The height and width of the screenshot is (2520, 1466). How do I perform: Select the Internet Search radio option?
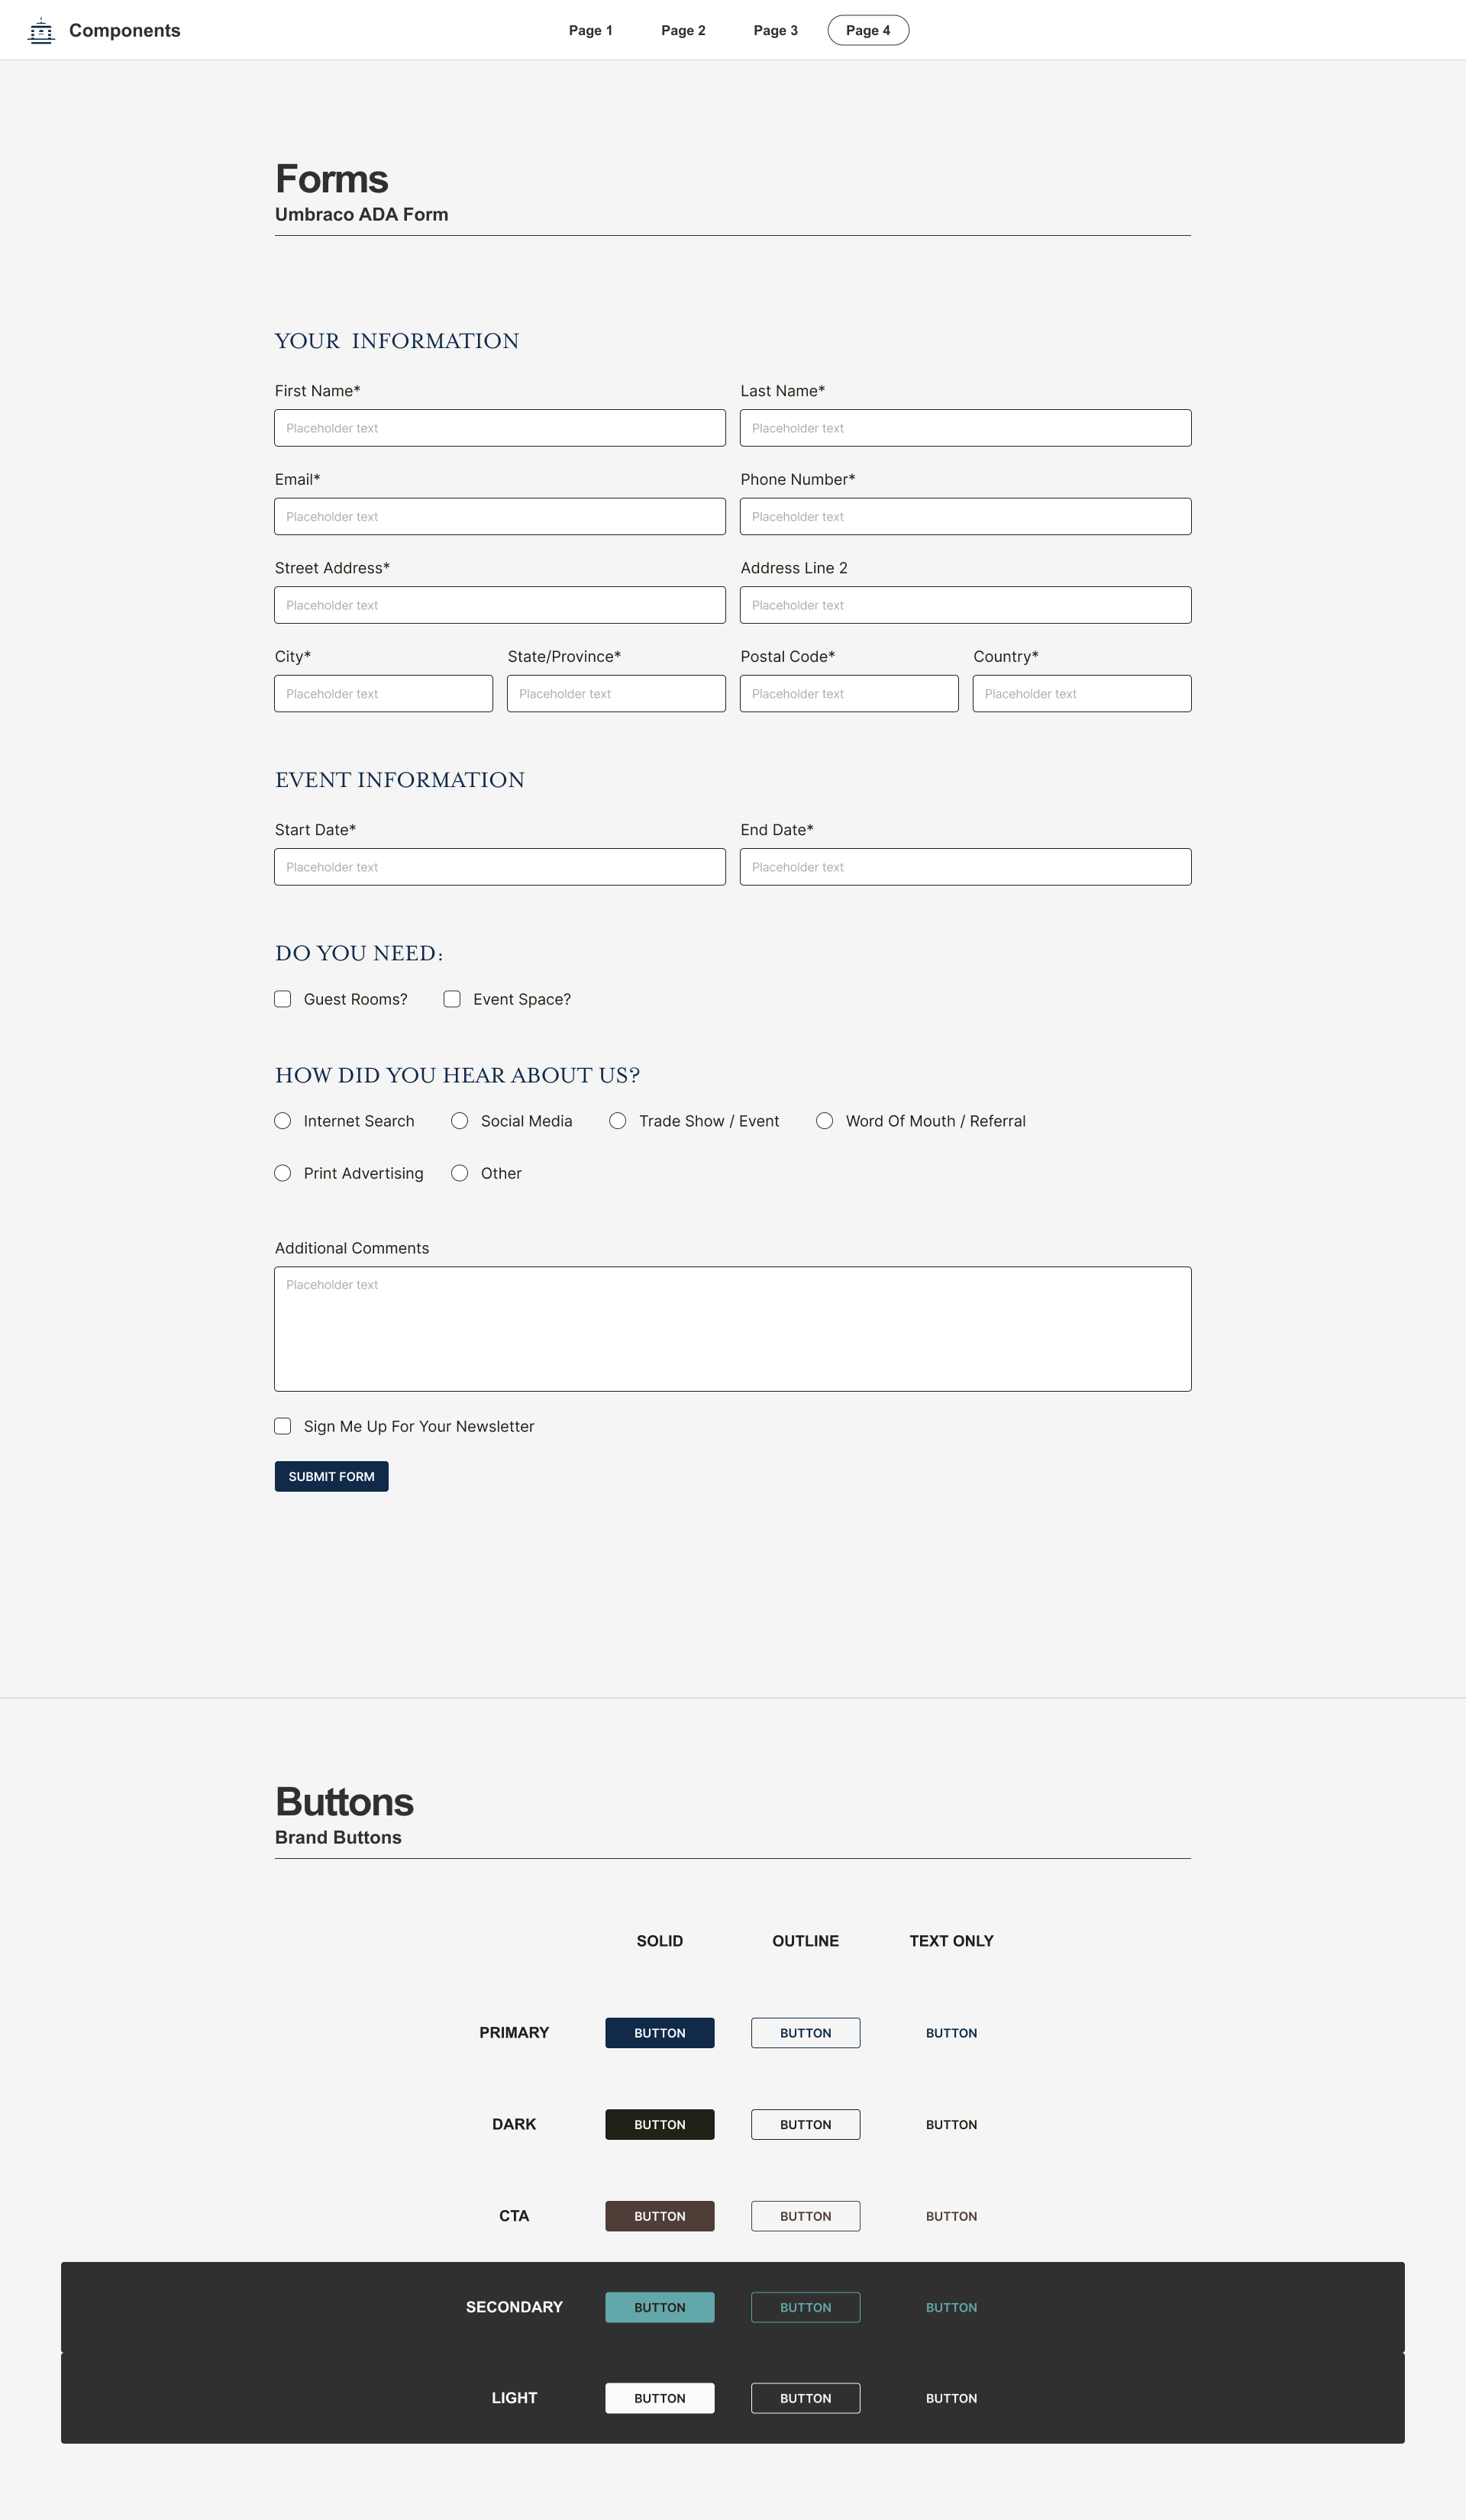pos(283,1121)
